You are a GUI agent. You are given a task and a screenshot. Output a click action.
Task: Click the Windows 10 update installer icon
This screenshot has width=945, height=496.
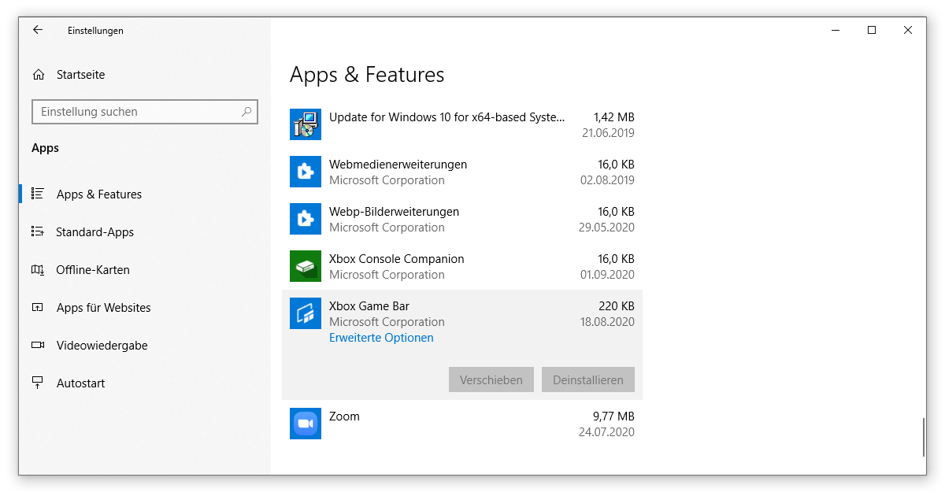[x=305, y=124]
